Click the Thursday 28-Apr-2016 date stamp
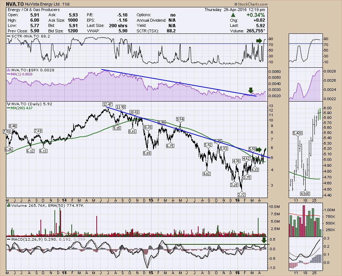 225,10
